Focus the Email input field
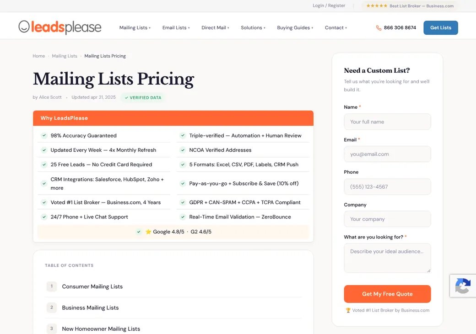This screenshot has width=476, height=334. pos(387,154)
